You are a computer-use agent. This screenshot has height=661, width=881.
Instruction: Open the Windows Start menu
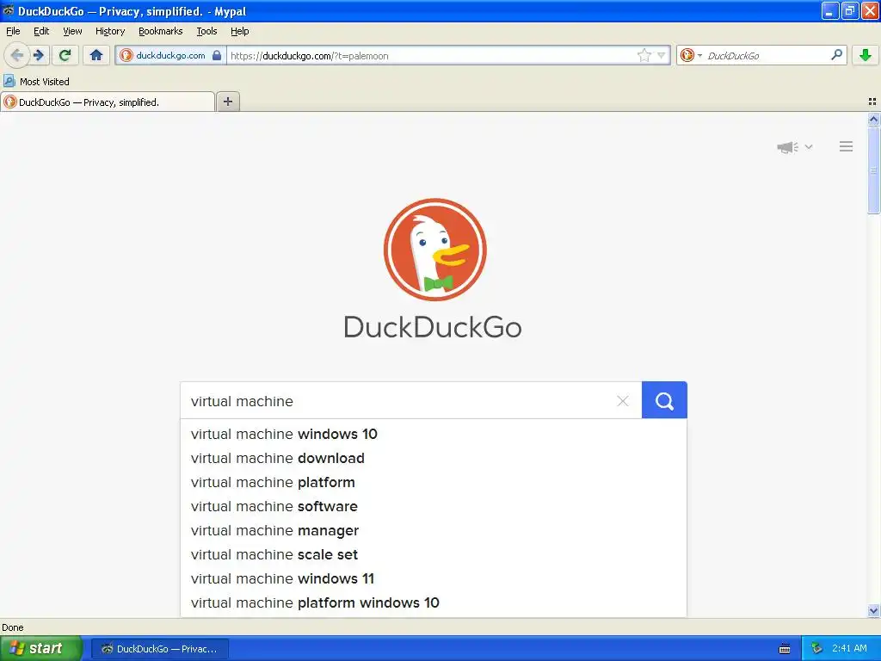[41, 648]
